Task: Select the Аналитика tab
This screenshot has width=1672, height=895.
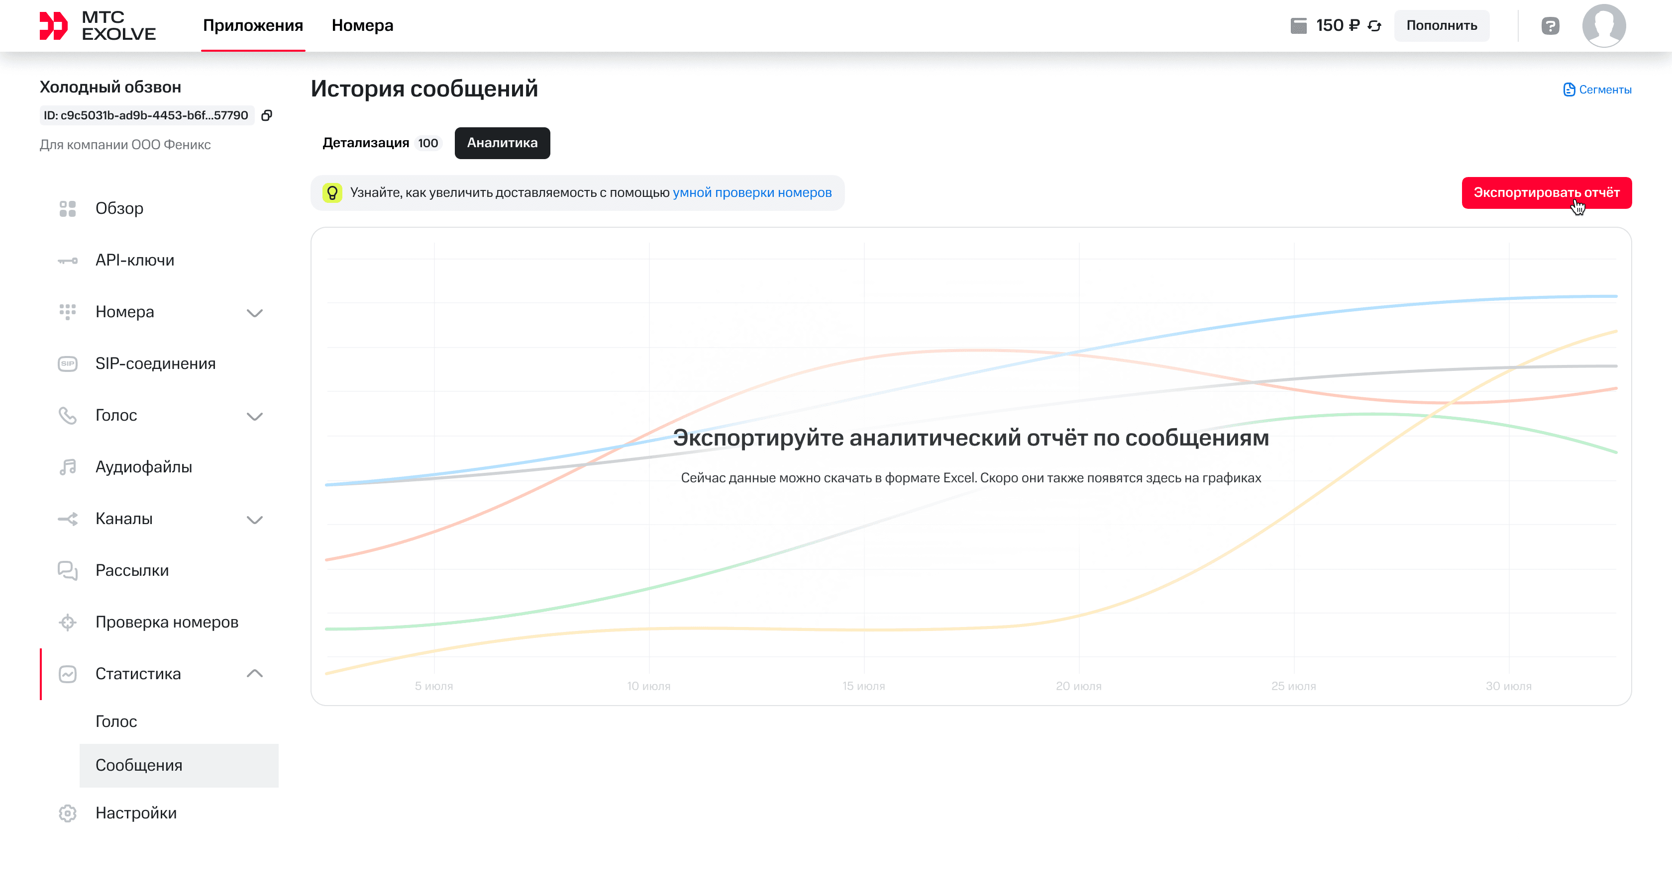Action: 503,143
